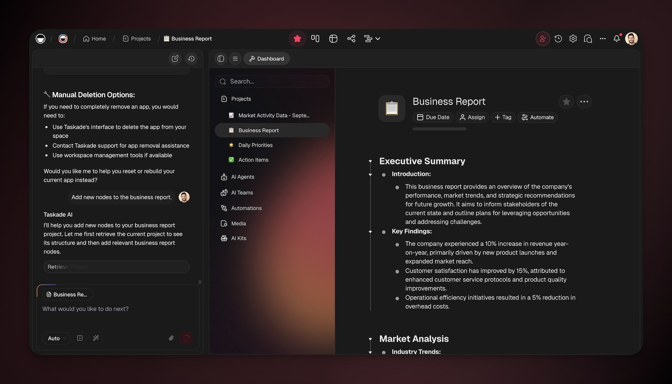Toggle the magic wand enhance prompt button
The width and height of the screenshot is (672, 384).
click(96, 338)
